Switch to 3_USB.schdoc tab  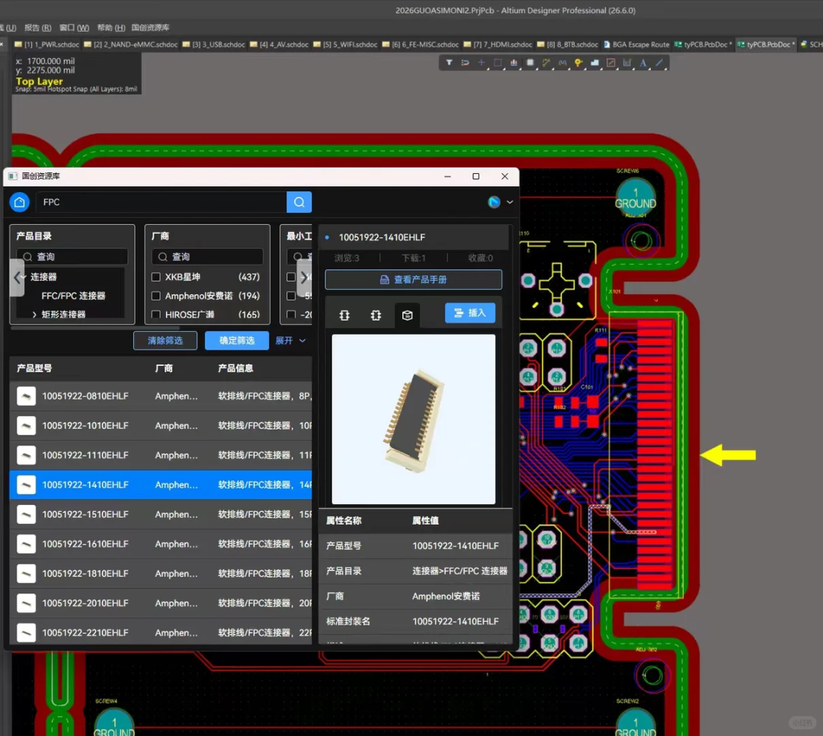(213, 45)
